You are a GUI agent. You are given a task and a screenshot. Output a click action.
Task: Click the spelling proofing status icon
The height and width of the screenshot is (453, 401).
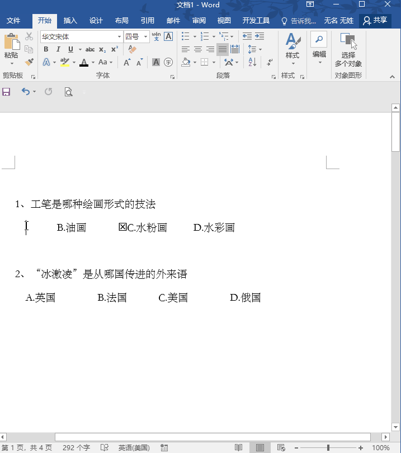coord(105,447)
